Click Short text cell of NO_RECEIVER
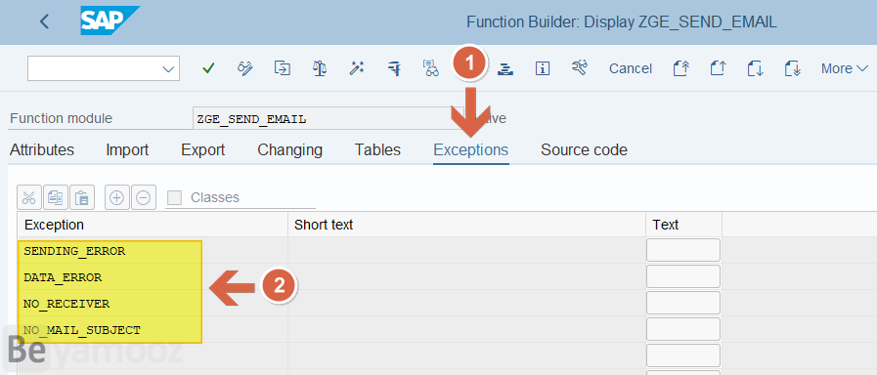 467,303
